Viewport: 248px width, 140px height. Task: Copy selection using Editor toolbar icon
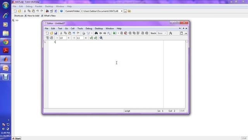(65, 33)
